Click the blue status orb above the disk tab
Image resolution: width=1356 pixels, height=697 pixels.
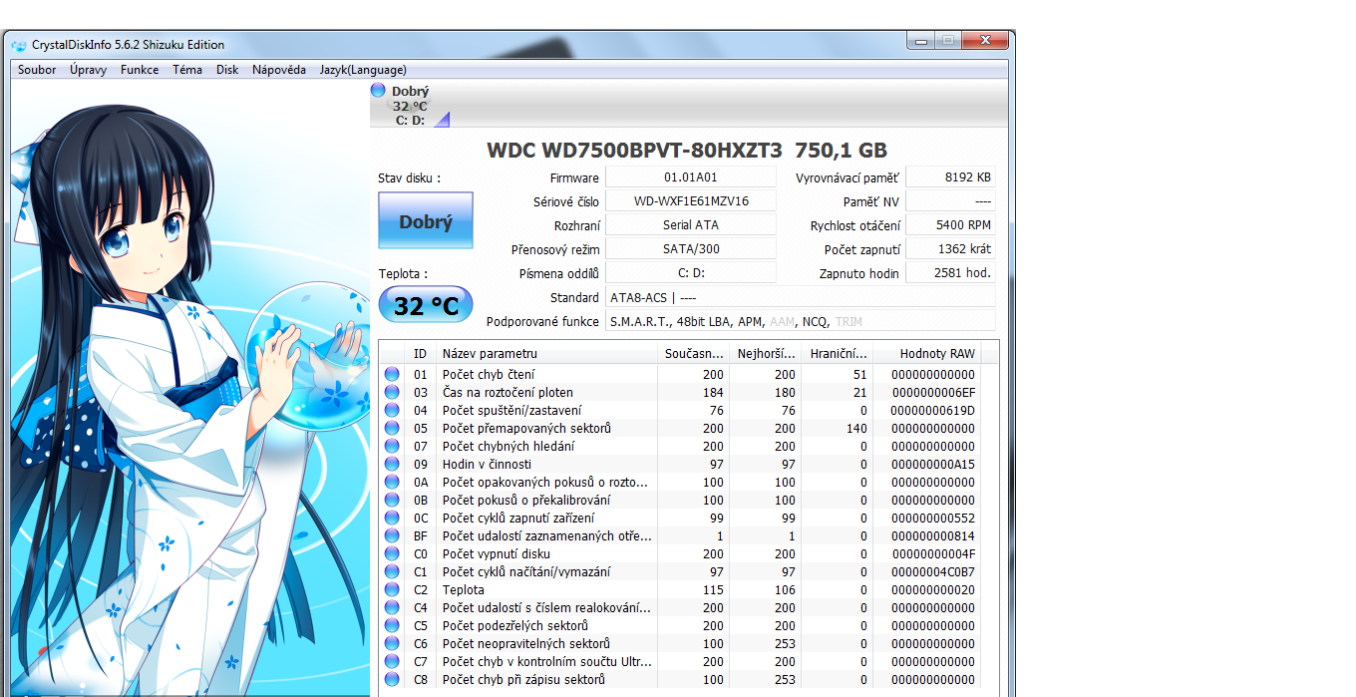(378, 90)
